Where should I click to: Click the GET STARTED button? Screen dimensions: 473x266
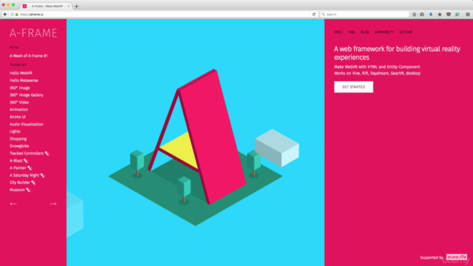click(x=353, y=87)
